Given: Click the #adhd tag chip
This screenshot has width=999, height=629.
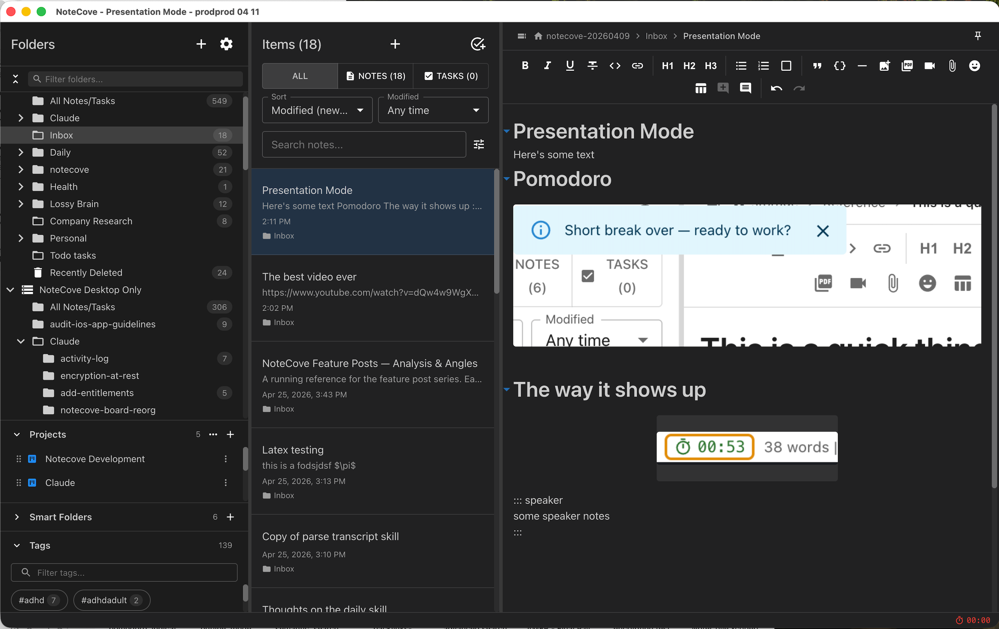Looking at the screenshot, I should [39, 600].
